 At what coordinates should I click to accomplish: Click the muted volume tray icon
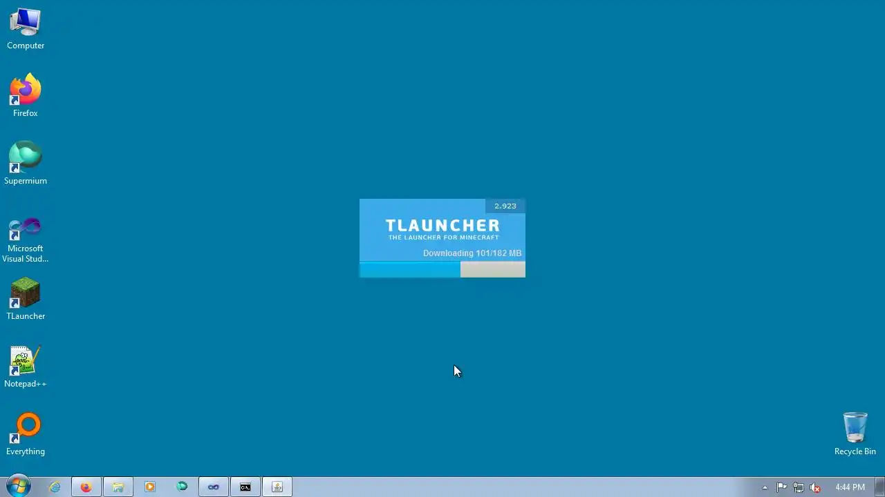point(815,487)
